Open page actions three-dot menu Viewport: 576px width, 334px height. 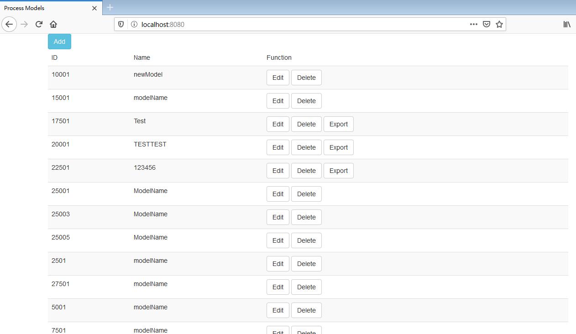(x=474, y=24)
